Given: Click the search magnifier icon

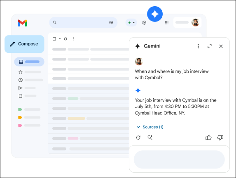Looking at the screenshot, I should click(x=54, y=22).
